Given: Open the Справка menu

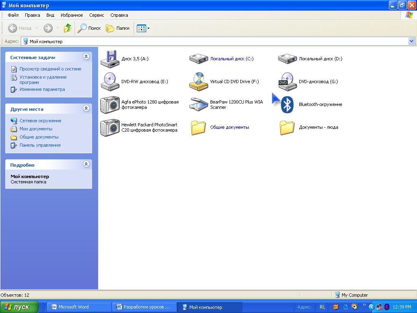Looking at the screenshot, I should (x=119, y=15).
